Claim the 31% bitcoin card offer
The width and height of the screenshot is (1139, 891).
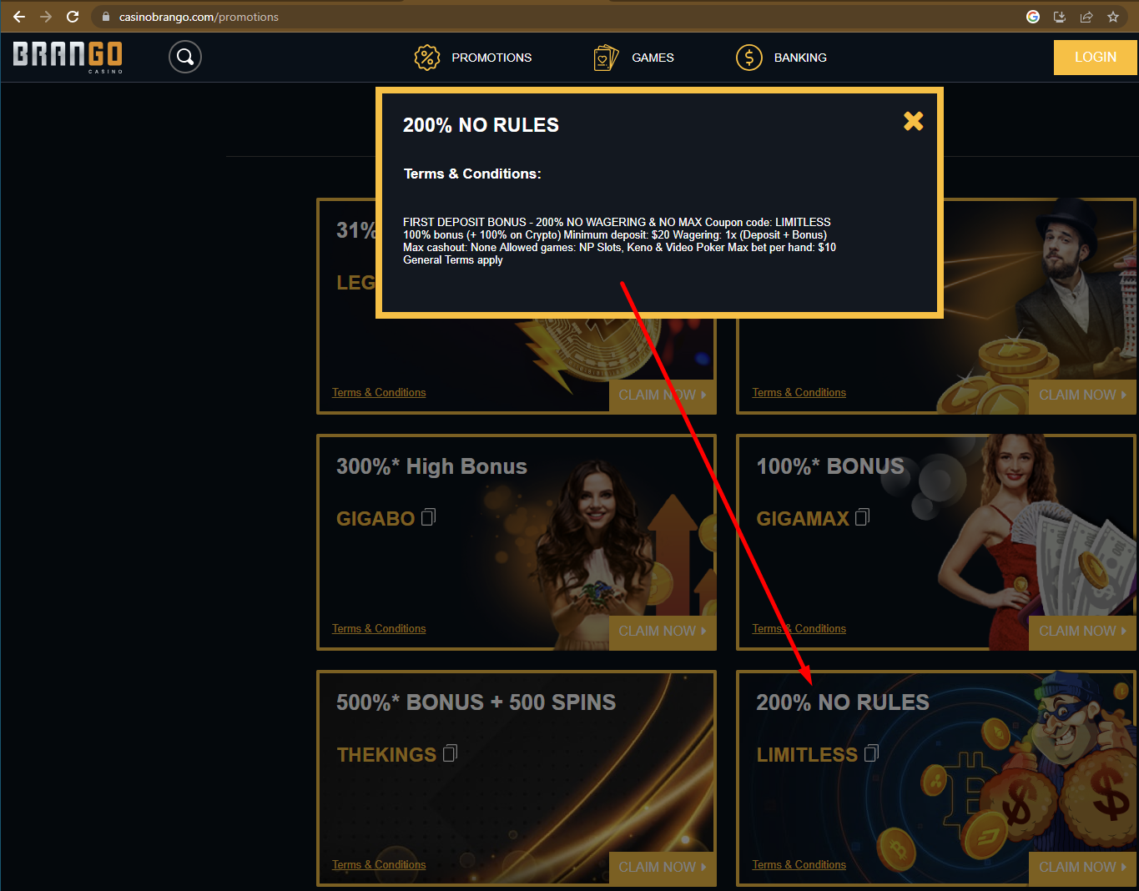[x=663, y=395]
